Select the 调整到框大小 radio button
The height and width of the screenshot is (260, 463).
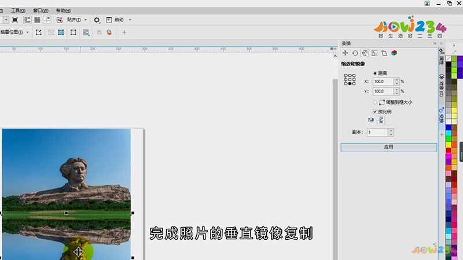(x=375, y=102)
